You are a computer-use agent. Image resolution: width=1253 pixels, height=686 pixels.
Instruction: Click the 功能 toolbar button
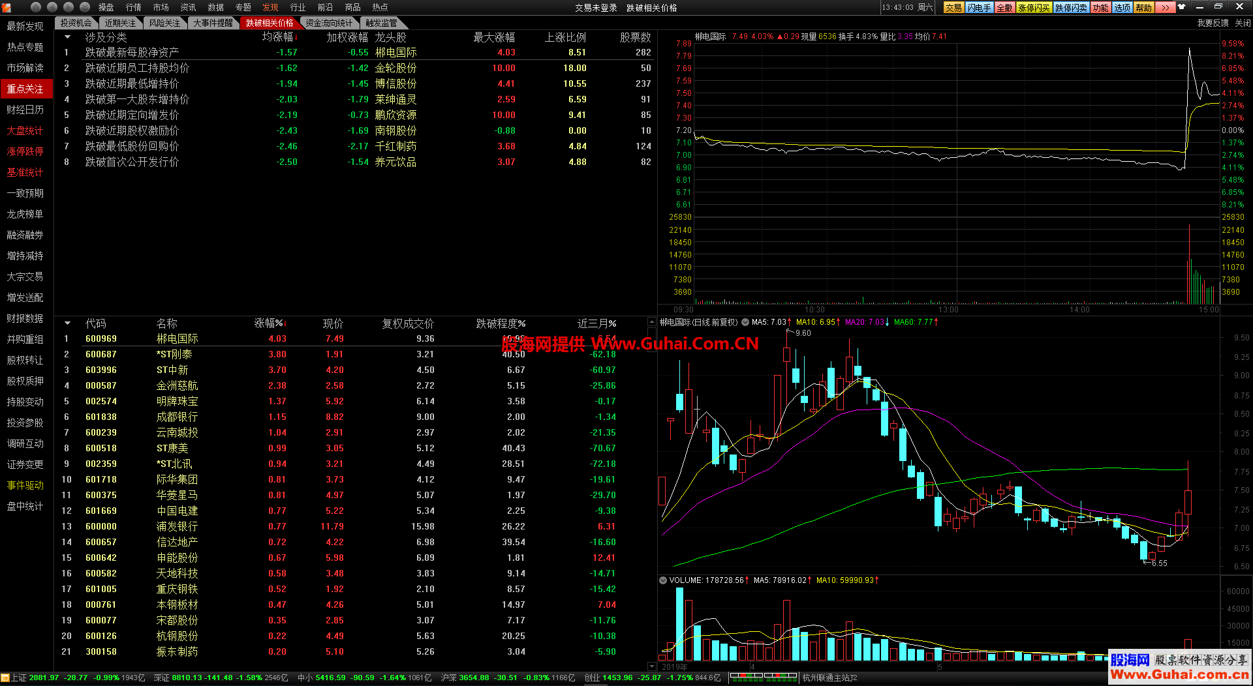[1101, 8]
